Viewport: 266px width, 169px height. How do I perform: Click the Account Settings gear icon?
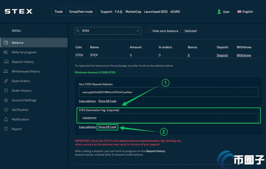pos(6,100)
